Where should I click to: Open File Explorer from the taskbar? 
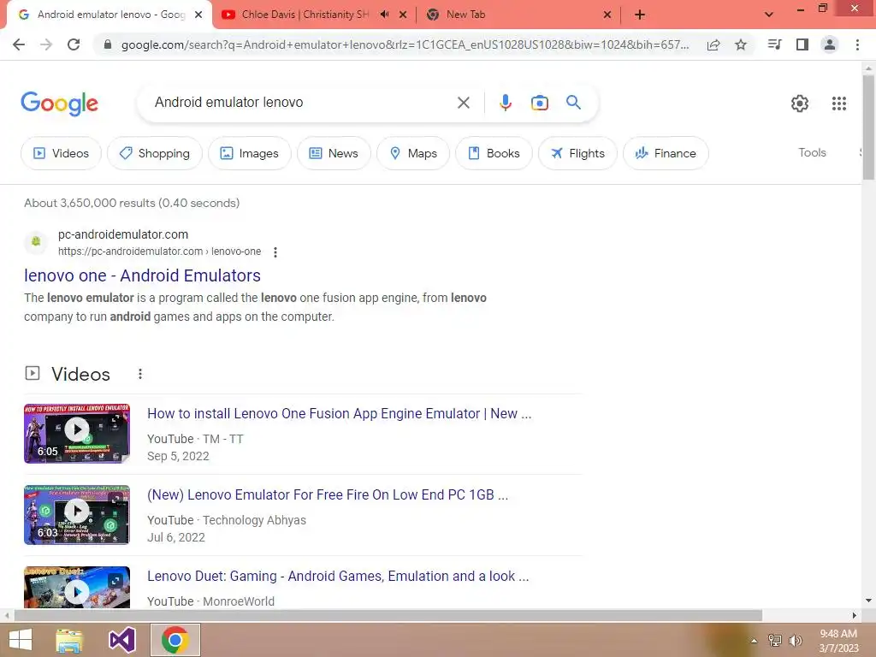(x=69, y=640)
